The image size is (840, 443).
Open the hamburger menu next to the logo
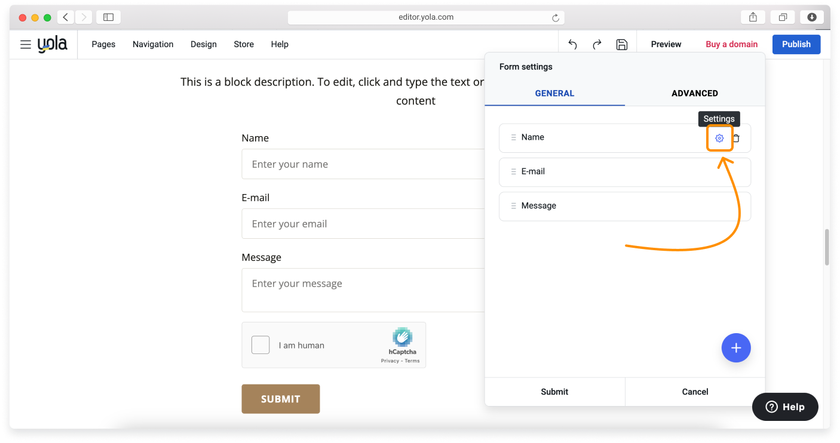[25, 44]
